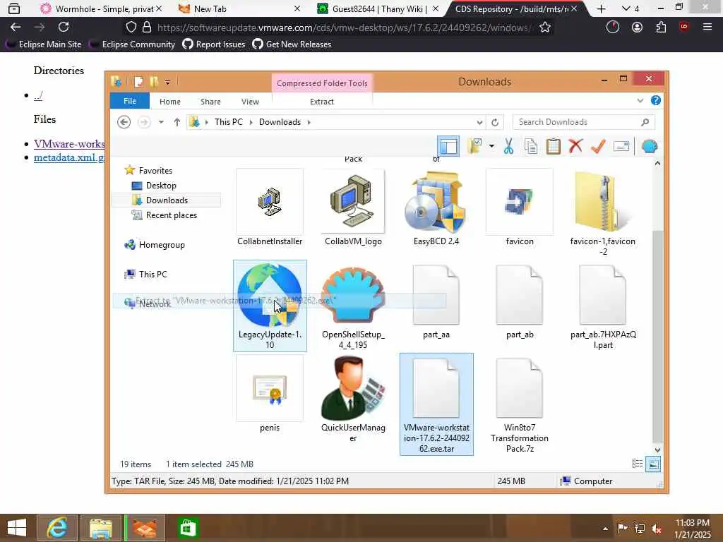The height and width of the screenshot is (542, 723).
Task: Open Firefox application hamburger menu
Action: pyautogui.click(x=707, y=28)
